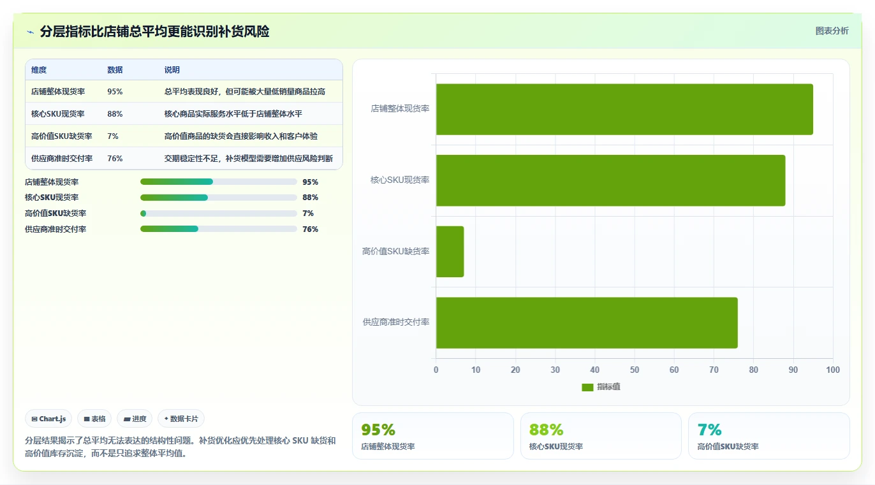Select the 供应商准时交付率 label left of its progress bar
Viewport: 875px width, 485px height.
pyautogui.click(x=55, y=229)
